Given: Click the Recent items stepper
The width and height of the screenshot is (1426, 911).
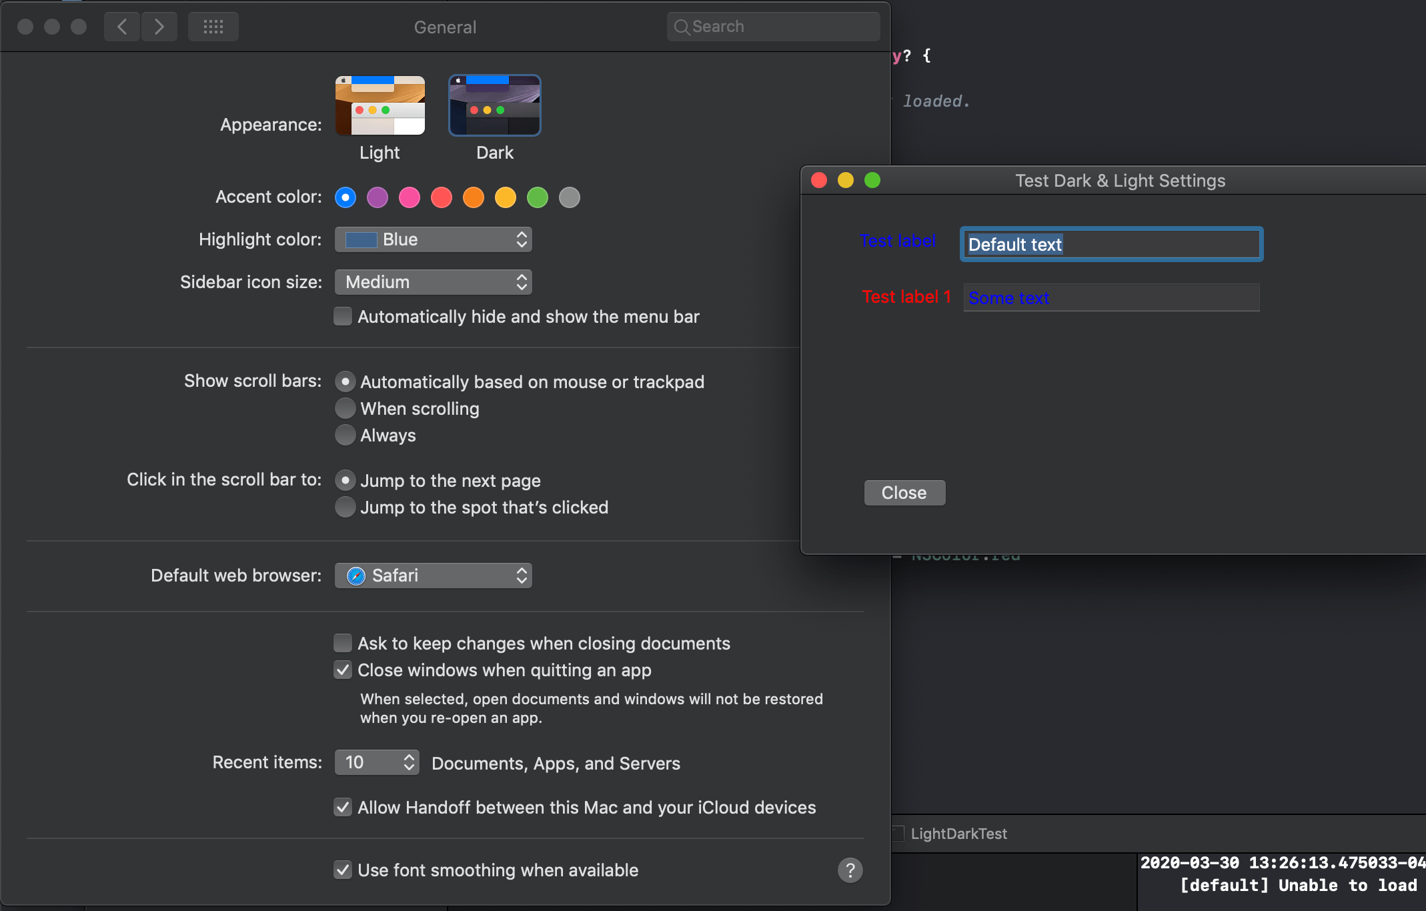Looking at the screenshot, I should pos(409,762).
